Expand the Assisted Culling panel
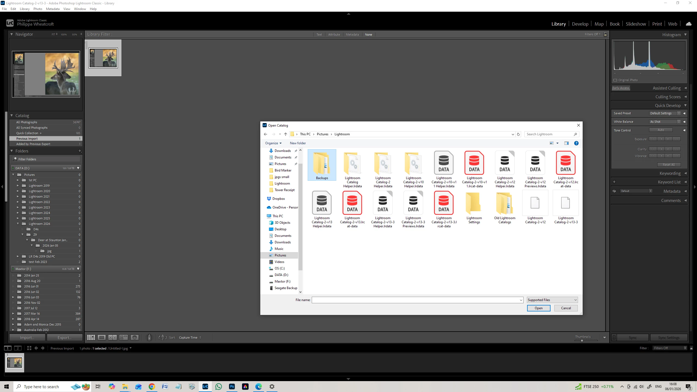 point(685,88)
